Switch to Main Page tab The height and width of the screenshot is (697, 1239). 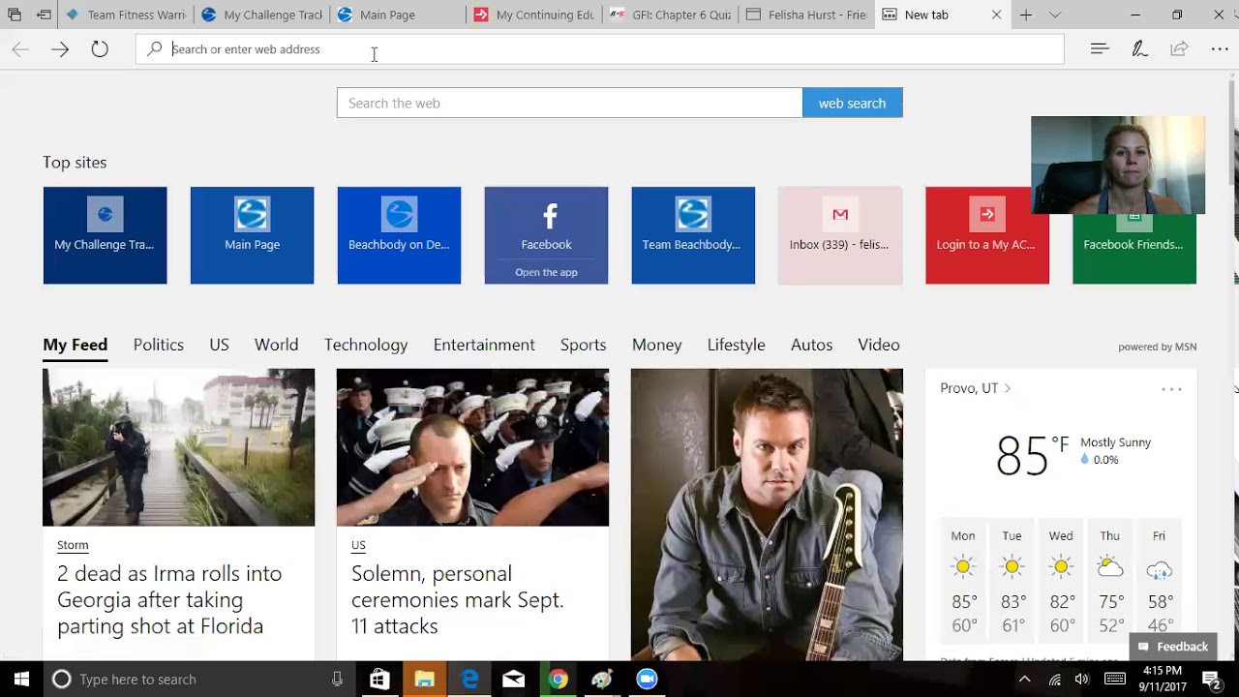pyautogui.click(x=398, y=15)
